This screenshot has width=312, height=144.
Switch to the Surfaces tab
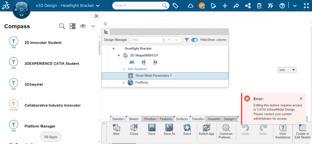pyautogui.click(x=182, y=119)
